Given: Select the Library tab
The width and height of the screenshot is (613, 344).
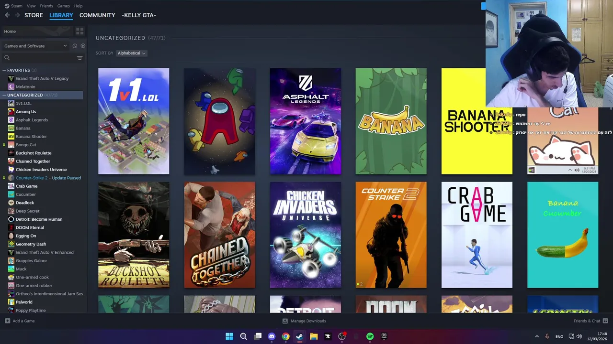Looking at the screenshot, I should click(61, 15).
